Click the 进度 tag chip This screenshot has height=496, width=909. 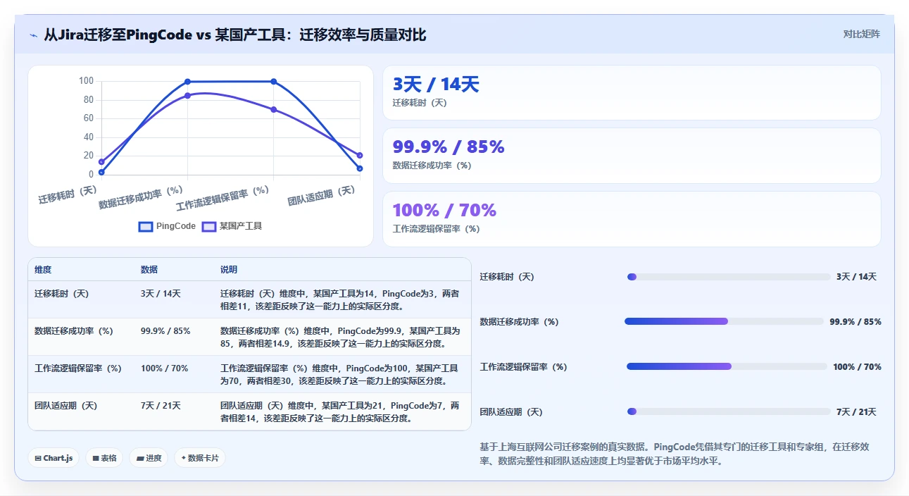(149, 458)
